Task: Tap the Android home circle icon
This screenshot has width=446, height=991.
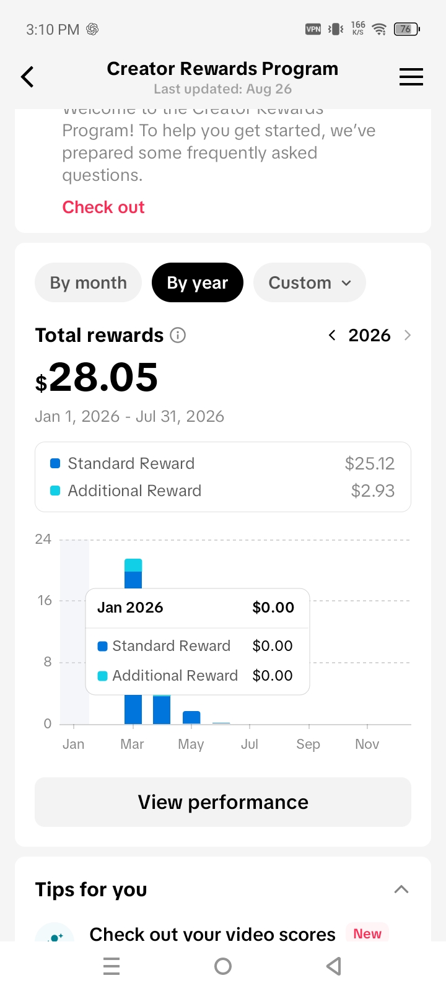Action: [223, 966]
